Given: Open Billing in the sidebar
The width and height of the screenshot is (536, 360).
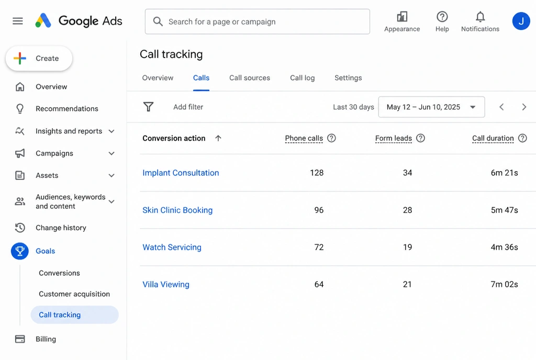Looking at the screenshot, I should click(x=46, y=339).
